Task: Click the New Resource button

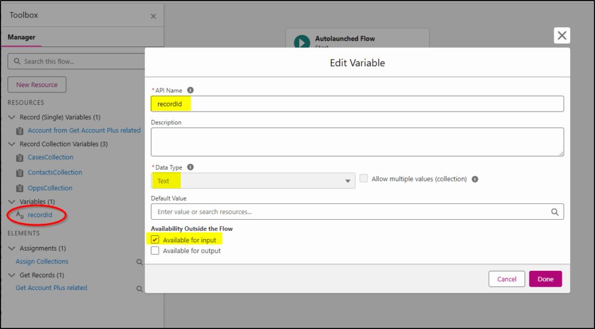Action: point(37,85)
